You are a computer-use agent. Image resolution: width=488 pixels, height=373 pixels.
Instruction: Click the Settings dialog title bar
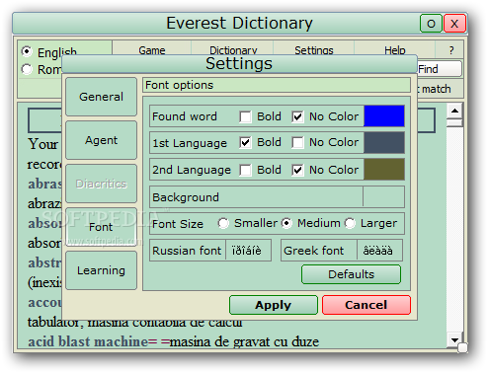(239, 64)
